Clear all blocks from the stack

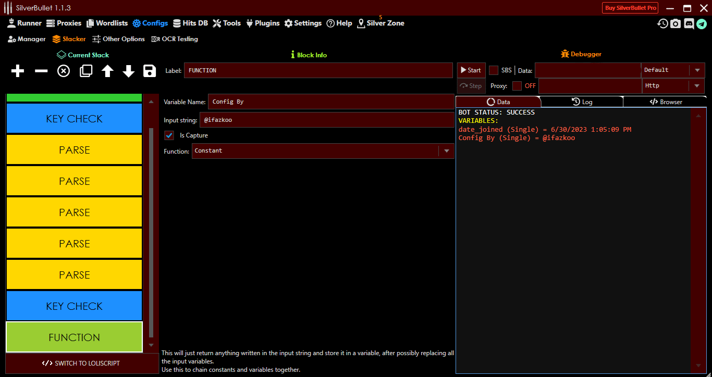point(63,71)
